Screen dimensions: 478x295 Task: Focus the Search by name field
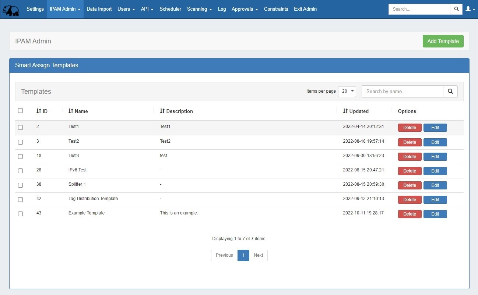(402, 92)
